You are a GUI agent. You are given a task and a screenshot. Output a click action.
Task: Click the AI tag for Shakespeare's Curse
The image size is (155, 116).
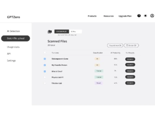[97, 59]
